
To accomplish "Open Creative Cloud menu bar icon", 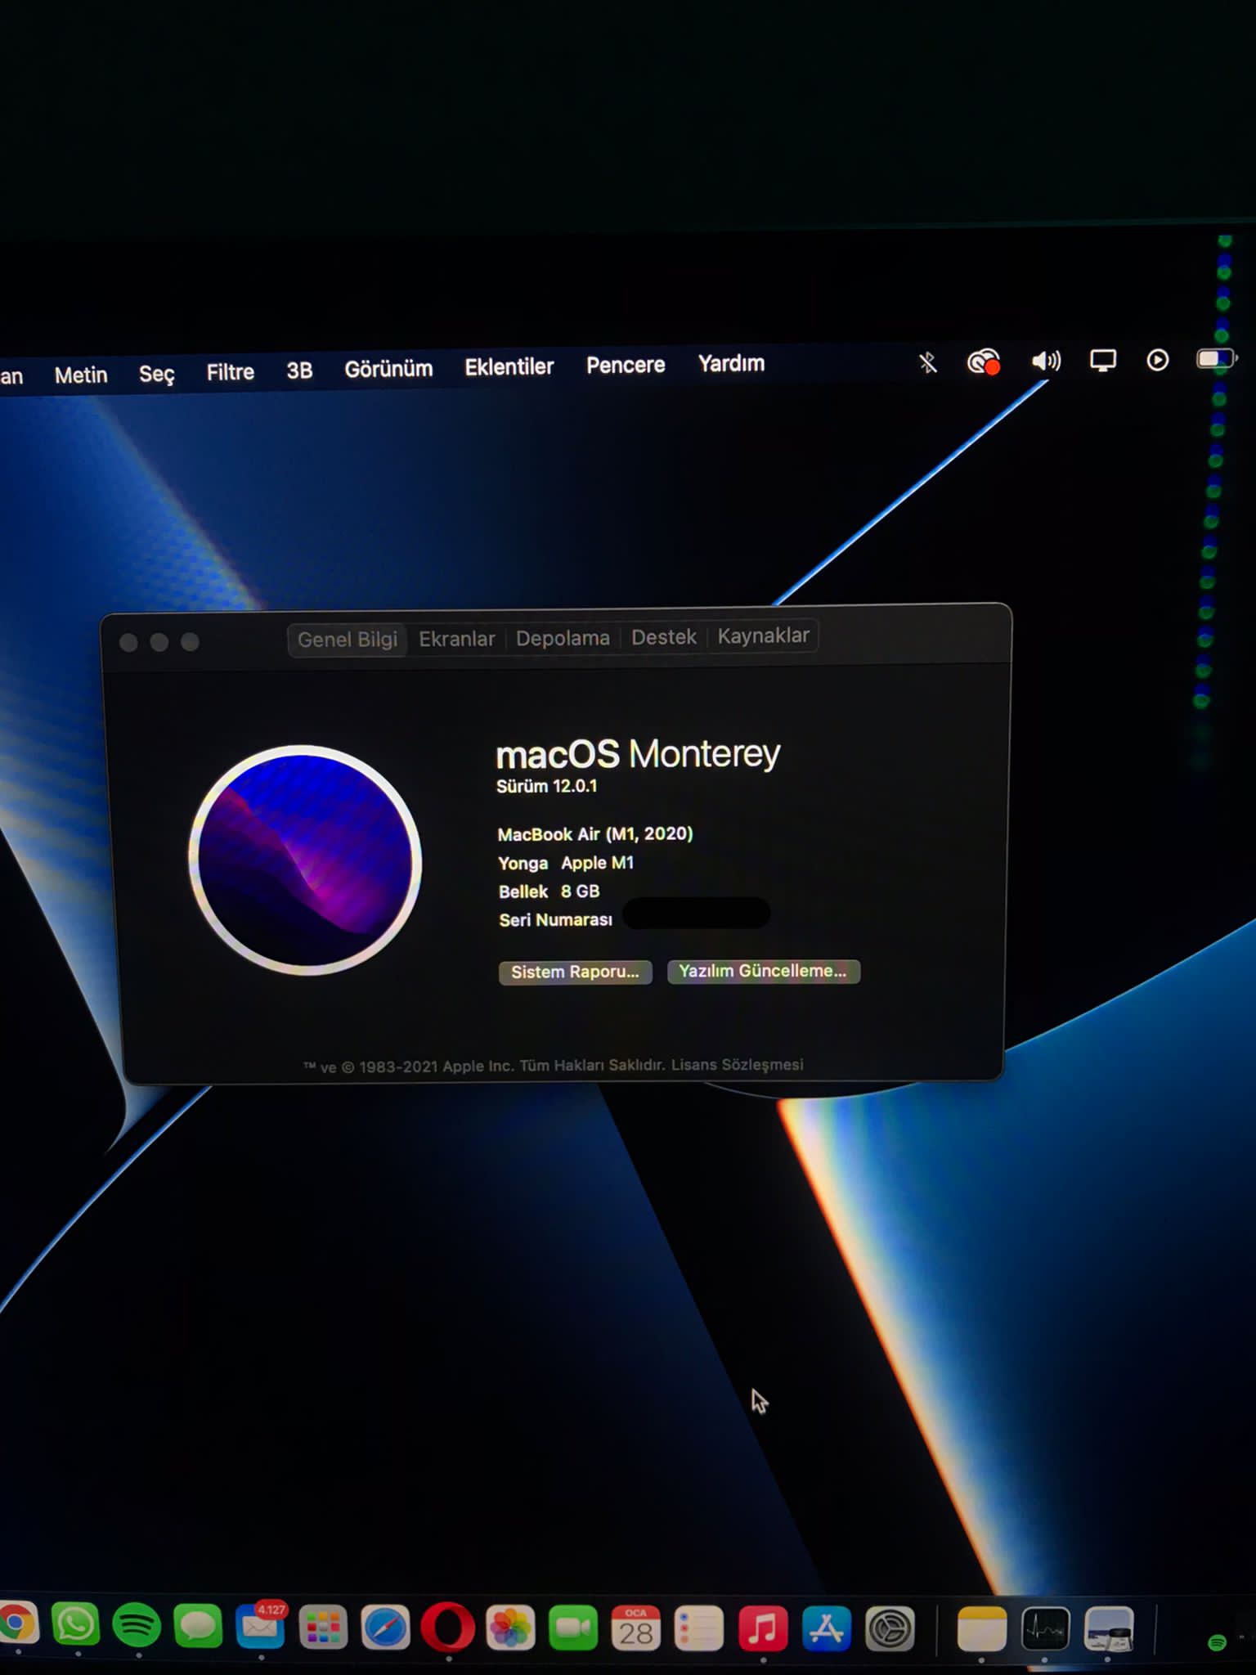I will pyautogui.click(x=983, y=361).
